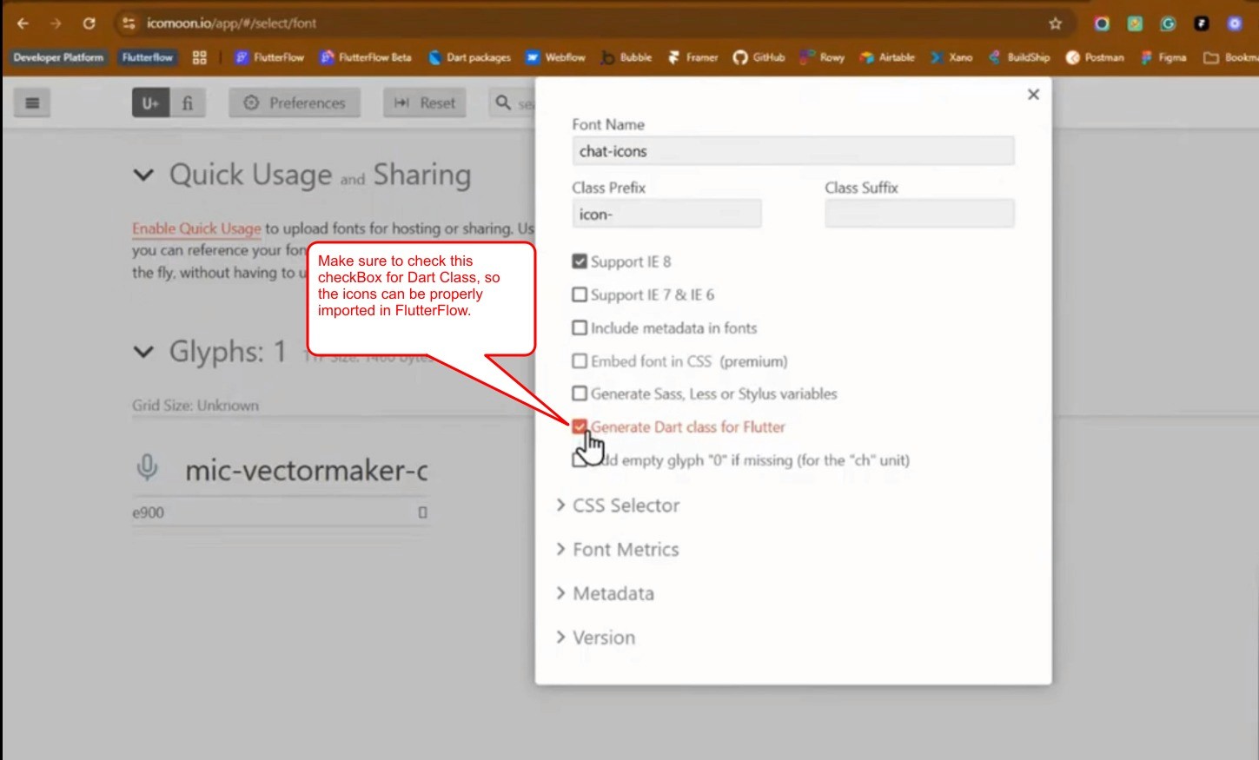
Task: Collapse the Quick Usage and Sharing section
Action: point(143,175)
